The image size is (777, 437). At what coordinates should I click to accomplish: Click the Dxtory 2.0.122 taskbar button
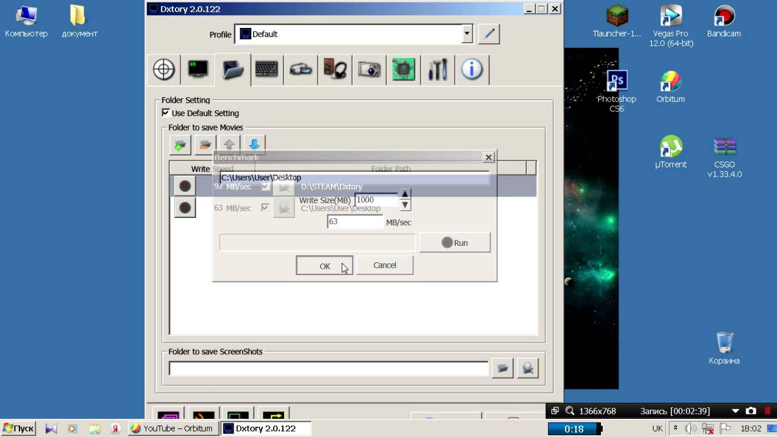point(265,429)
